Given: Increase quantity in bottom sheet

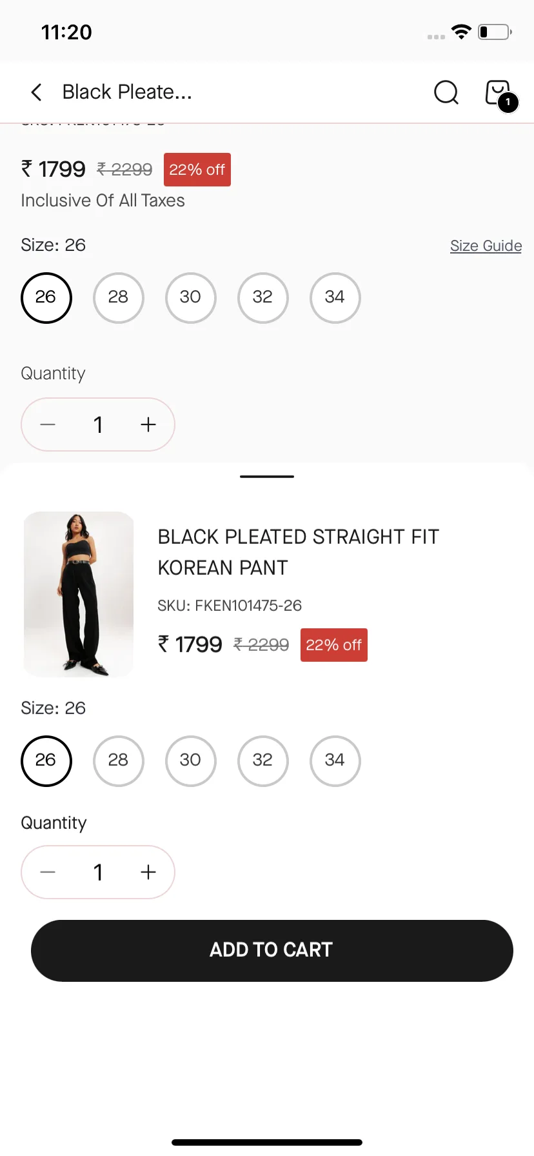Looking at the screenshot, I should pos(148,872).
